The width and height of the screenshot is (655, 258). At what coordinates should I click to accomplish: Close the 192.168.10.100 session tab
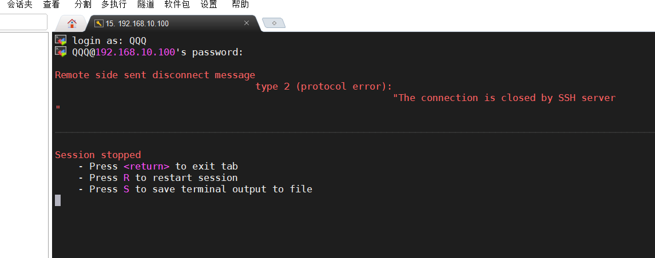(x=247, y=23)
